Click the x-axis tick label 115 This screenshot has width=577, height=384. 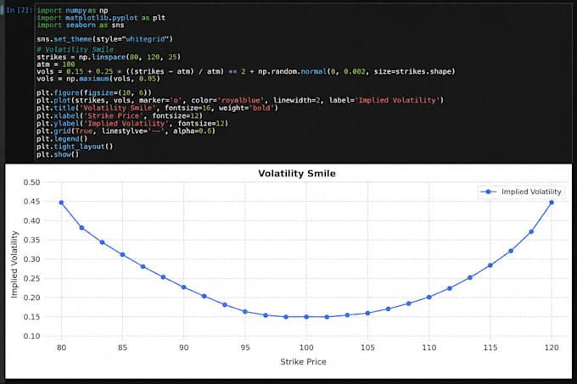pos(490,348)
